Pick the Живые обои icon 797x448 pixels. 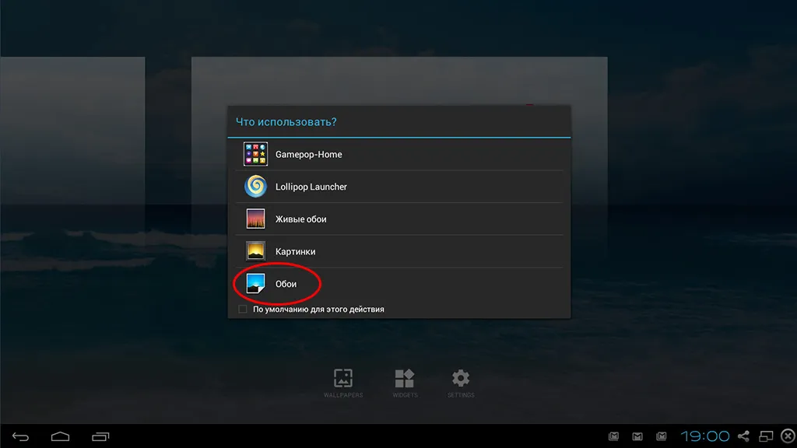point(255,219)
